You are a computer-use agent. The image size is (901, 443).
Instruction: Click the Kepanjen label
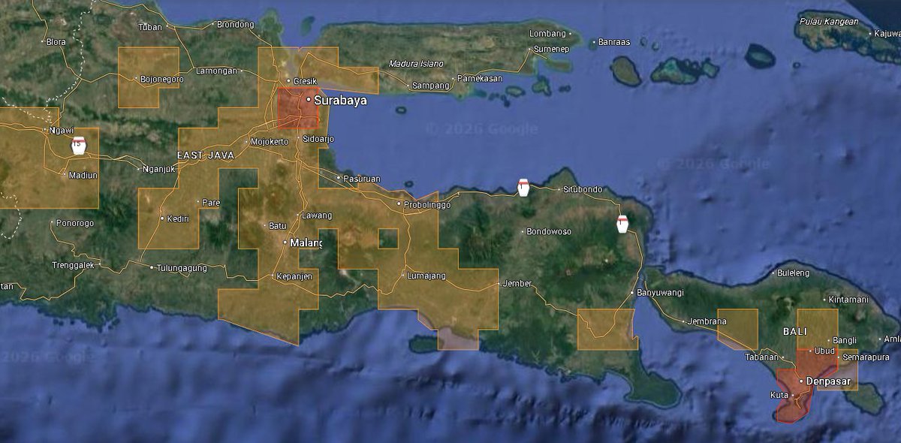click(294, 276)
